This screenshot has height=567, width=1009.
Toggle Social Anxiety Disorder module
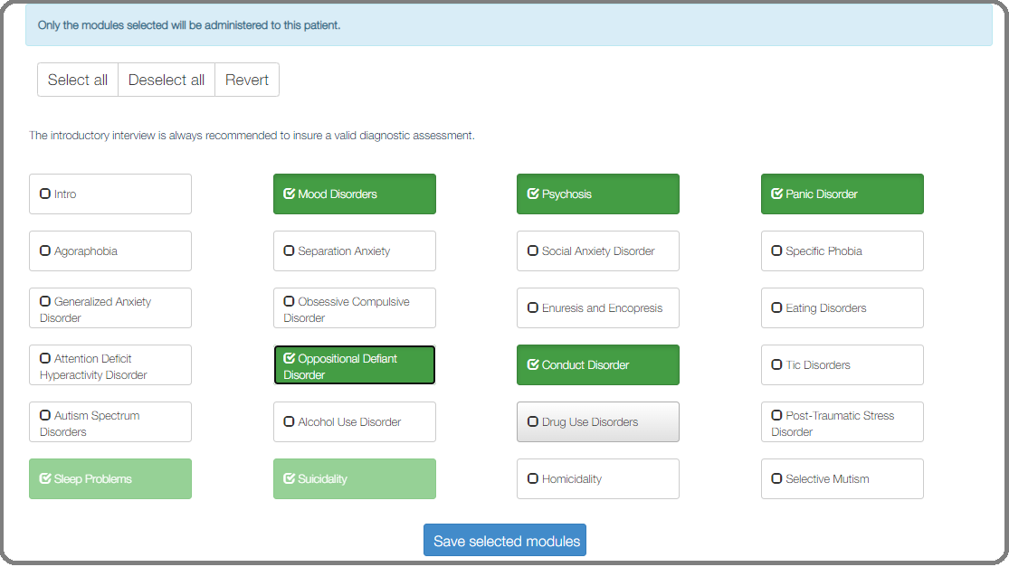[x=598, y=250]
